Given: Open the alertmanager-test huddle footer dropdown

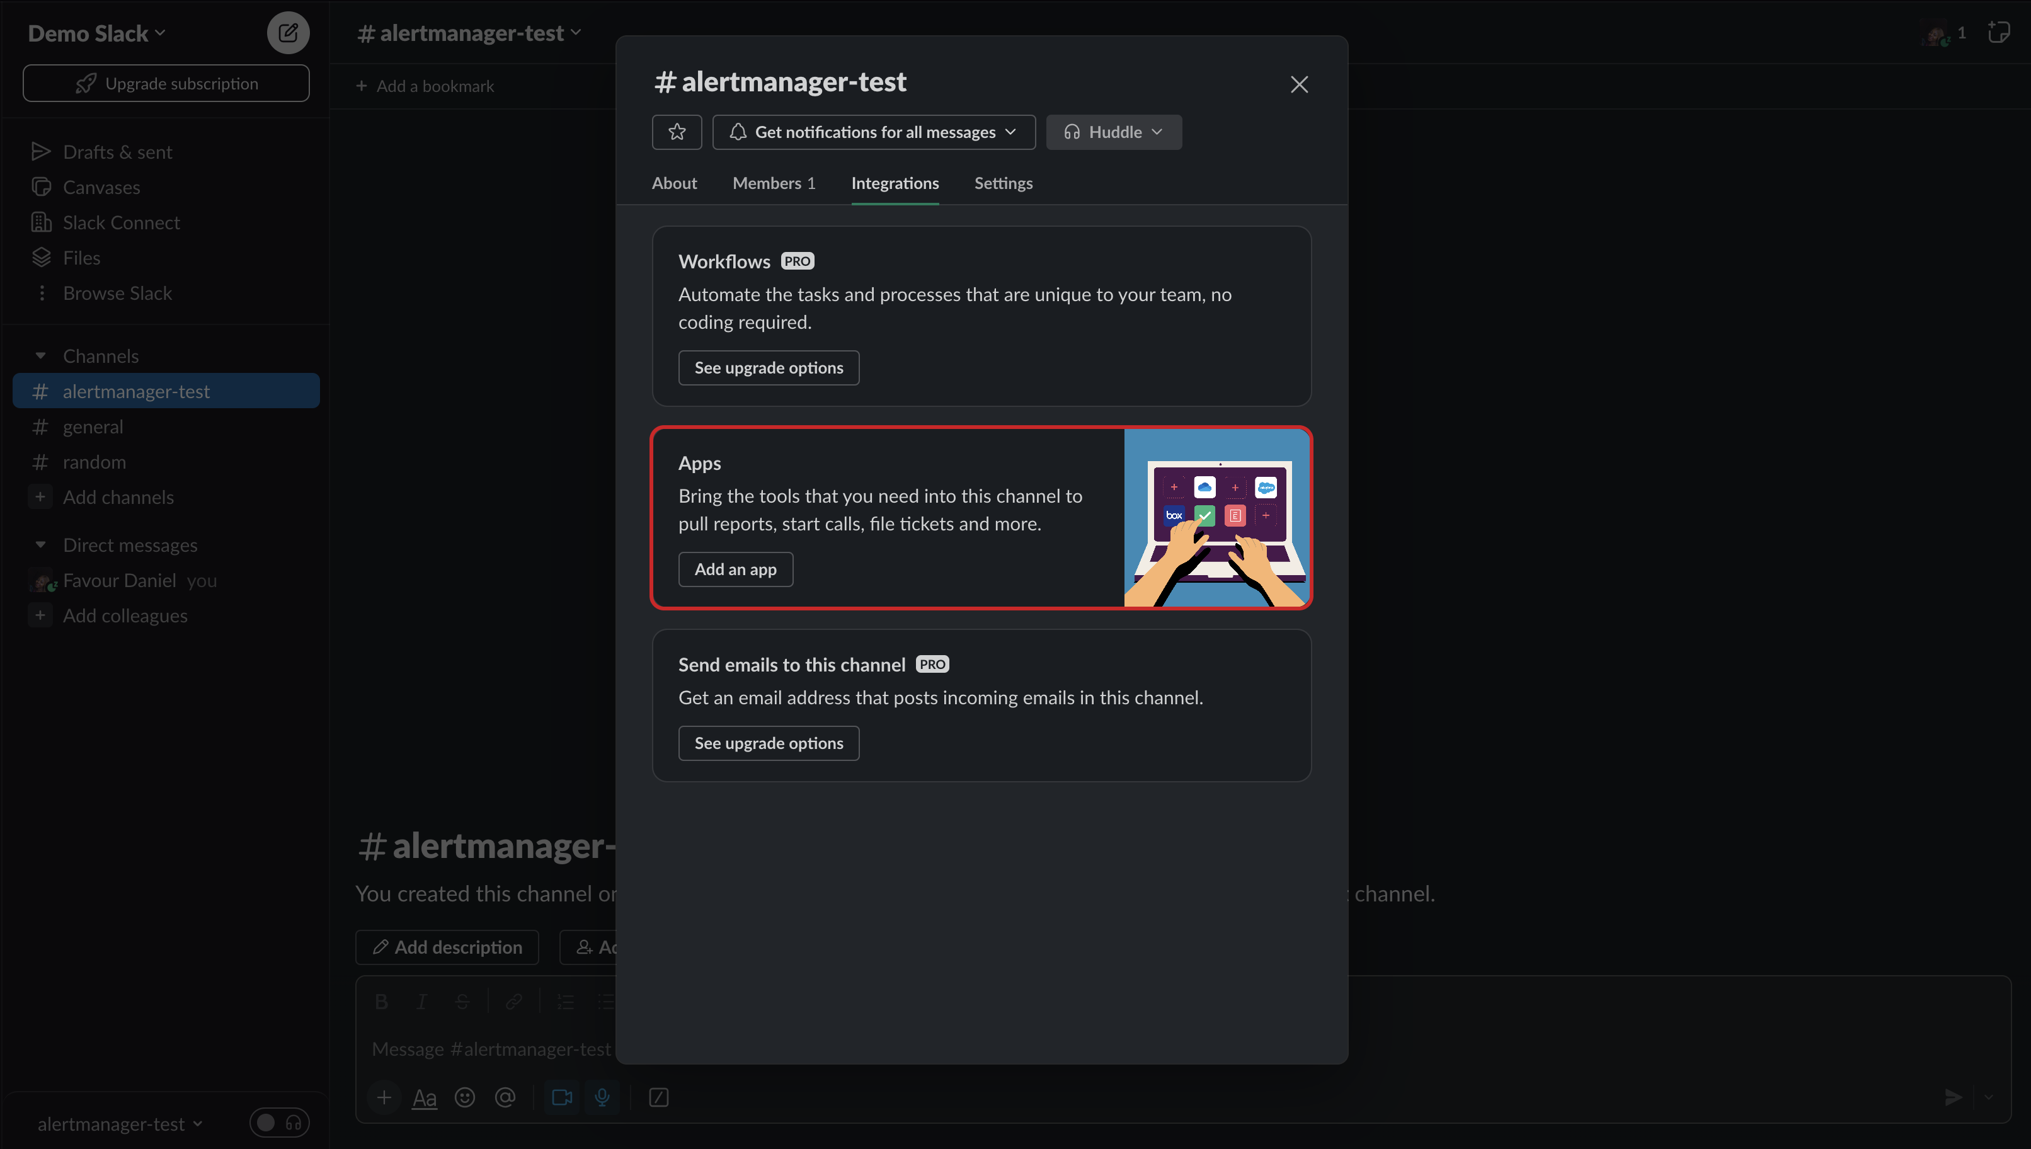Looking at the screenshot, I should (120, 1124).
